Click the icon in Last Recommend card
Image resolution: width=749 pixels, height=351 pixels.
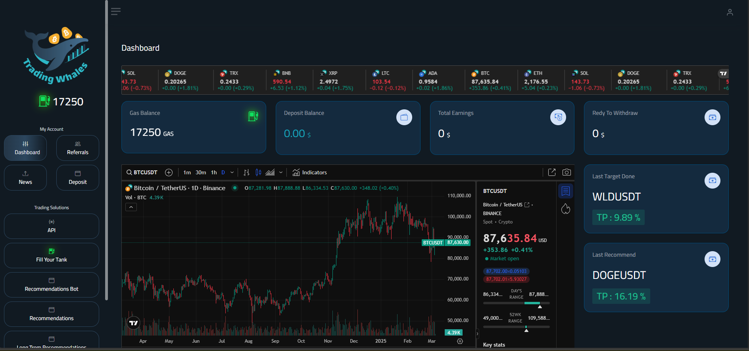713,259
